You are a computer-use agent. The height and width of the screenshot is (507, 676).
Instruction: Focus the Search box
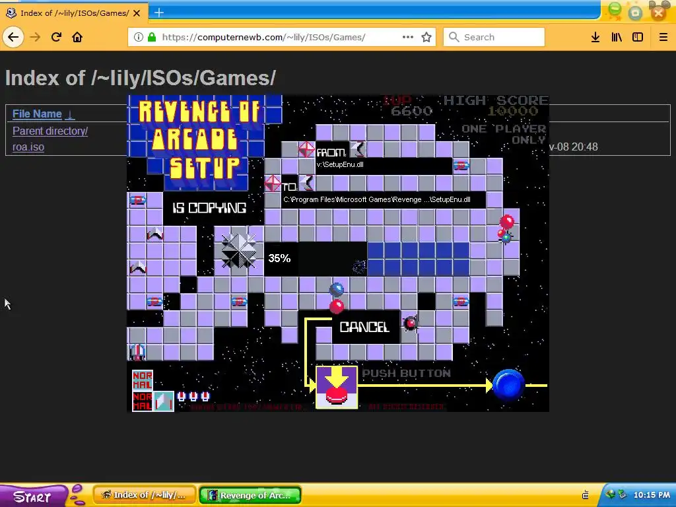pyautogui.click(x=494, y=37)
